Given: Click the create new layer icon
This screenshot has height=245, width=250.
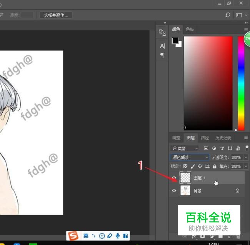Looking at the screenshot, I should click(x=229, y=237).
